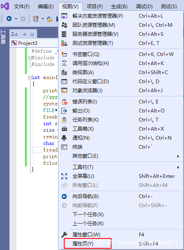This screenshot has width=184, height=250.
Task: Click the Notifications bell icon
Action: click(64, 138)
